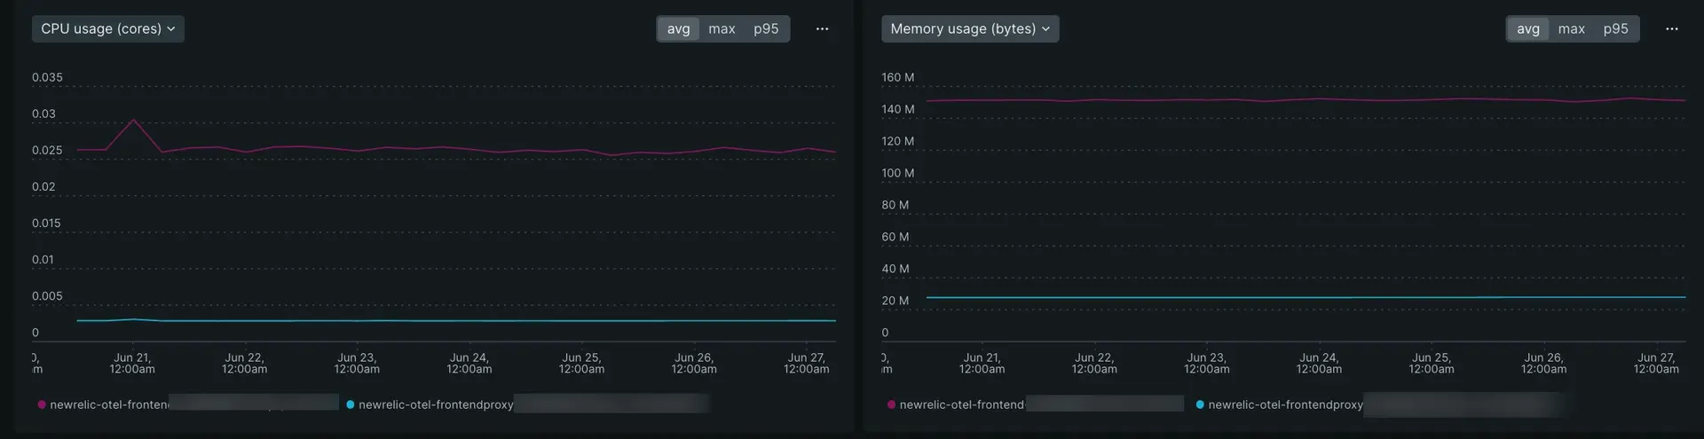This screenshot has height=439, width=1704.
Task: Click the blue legend dot in Memory chart
Action: pyautogui.click(x=1200, y=404)
